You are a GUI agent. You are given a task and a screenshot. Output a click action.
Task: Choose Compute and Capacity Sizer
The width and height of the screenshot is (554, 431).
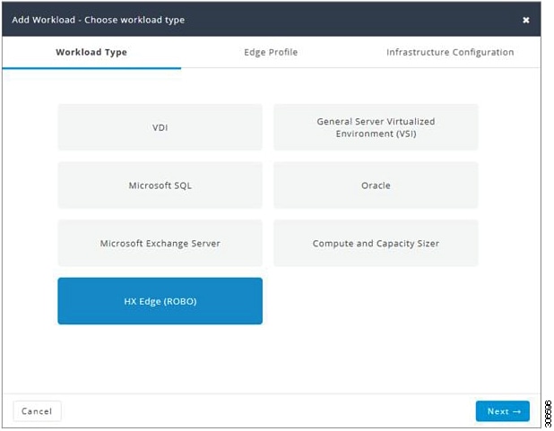click(376, 243)
